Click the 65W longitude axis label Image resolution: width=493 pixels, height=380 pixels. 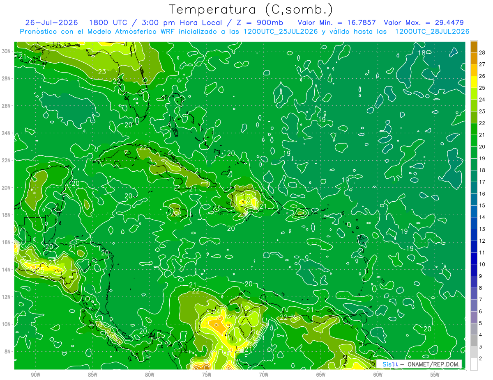[x=321, y=375]
